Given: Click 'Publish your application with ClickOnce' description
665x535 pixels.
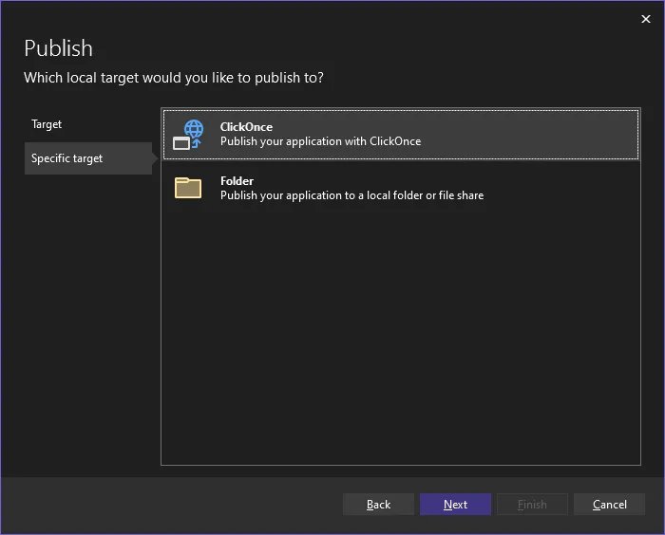Looking at the screenshot, I should (x=320, y=141).
